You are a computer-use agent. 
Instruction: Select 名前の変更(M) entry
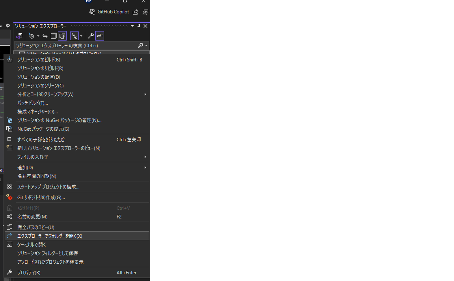tap(77, 217)
